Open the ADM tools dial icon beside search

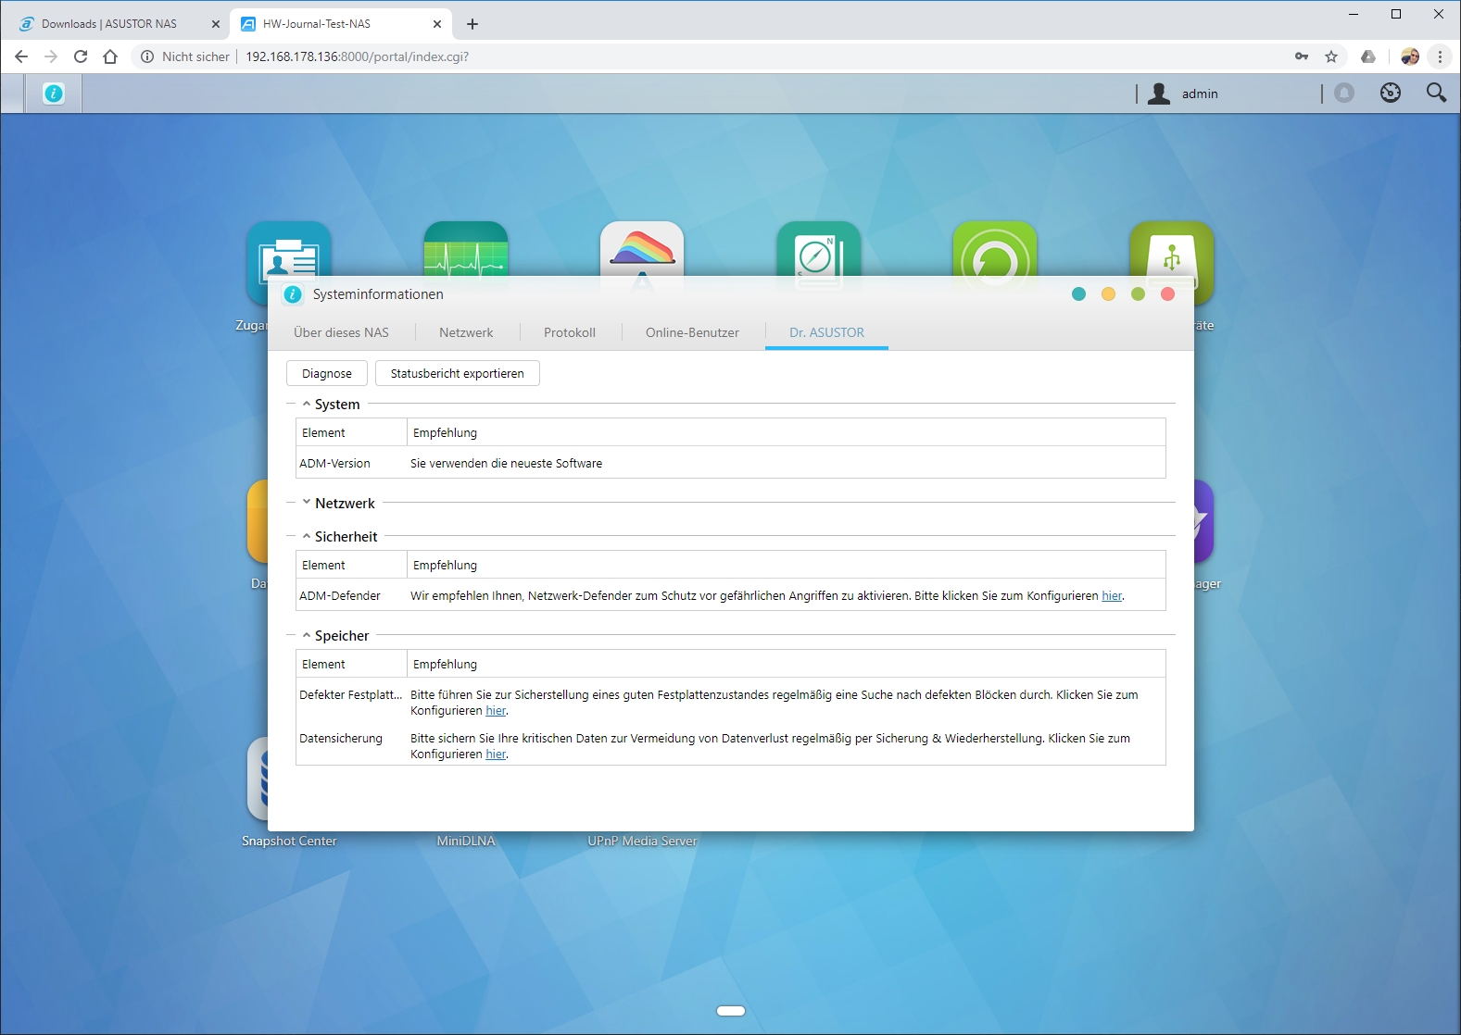click(1391, 93)
